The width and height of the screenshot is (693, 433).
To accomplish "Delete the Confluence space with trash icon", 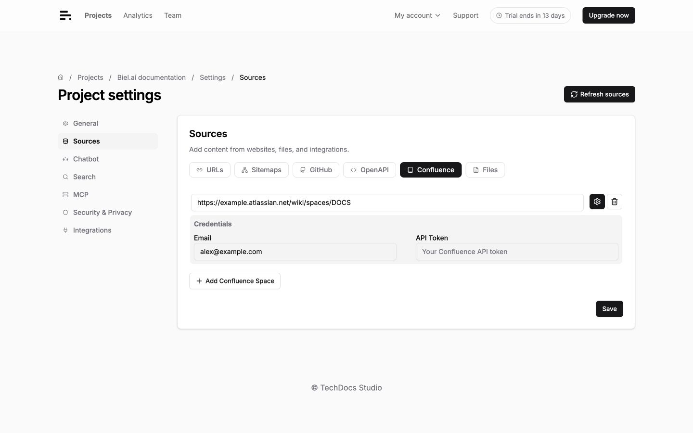I will pyautogui.click(x=615, y=202).
